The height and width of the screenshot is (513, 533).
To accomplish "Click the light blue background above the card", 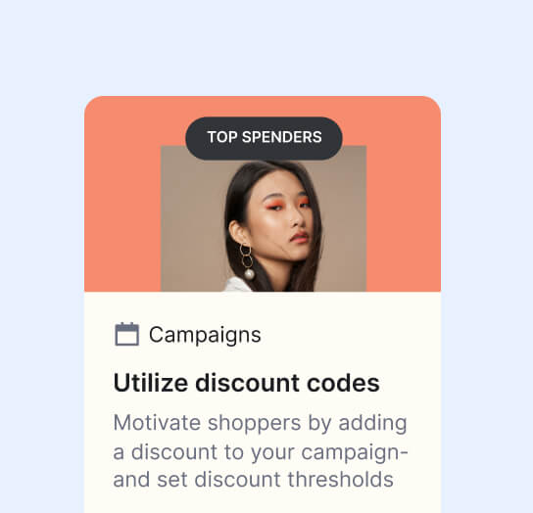I will (266, 48).
